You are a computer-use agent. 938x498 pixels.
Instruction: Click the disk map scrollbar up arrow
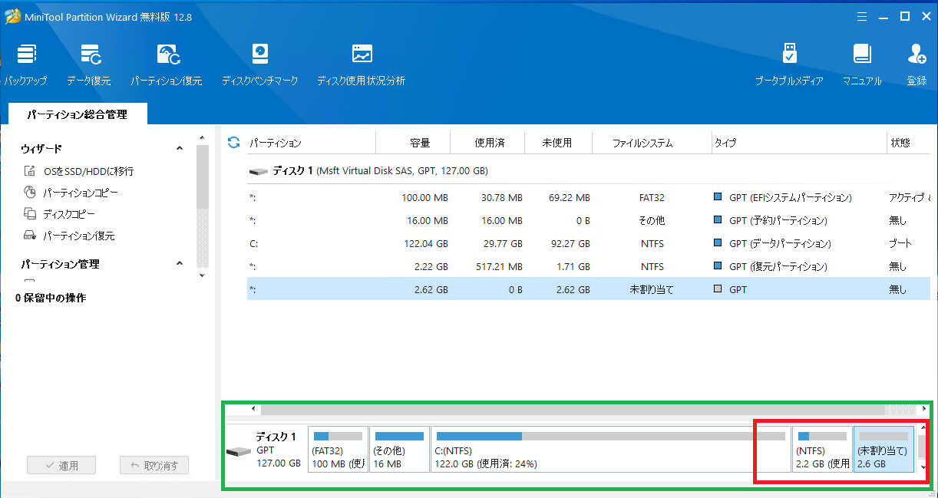[923, 428]
